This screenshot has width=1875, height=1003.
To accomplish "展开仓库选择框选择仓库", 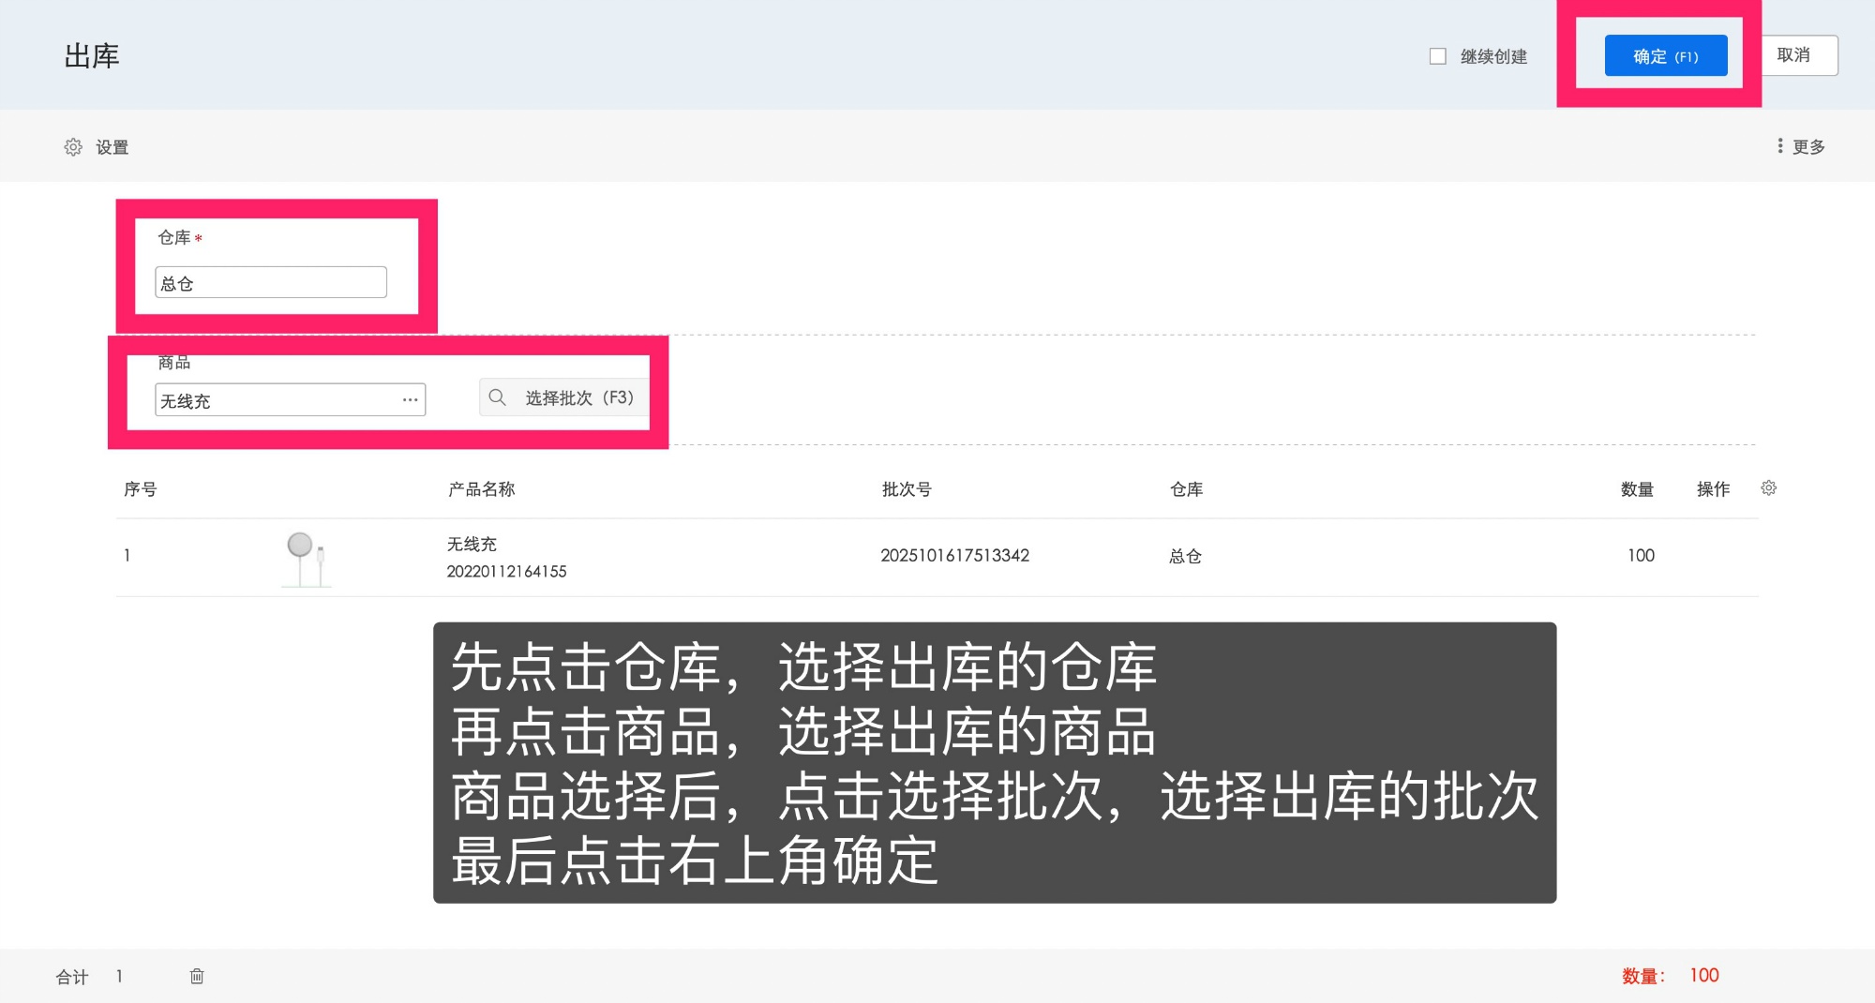I will pyautogui.click(x=271, y=281).
